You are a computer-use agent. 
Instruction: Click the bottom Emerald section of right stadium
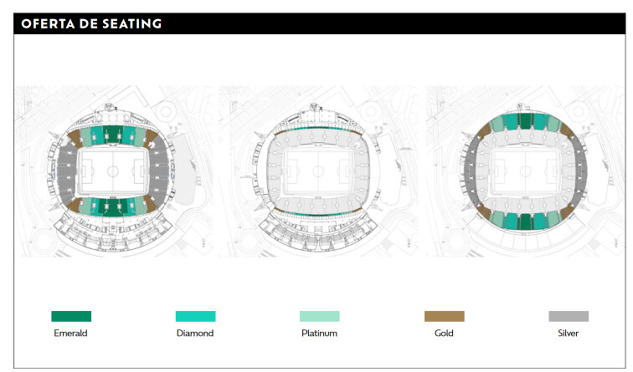pyautogui.click(x=525, y=222)
